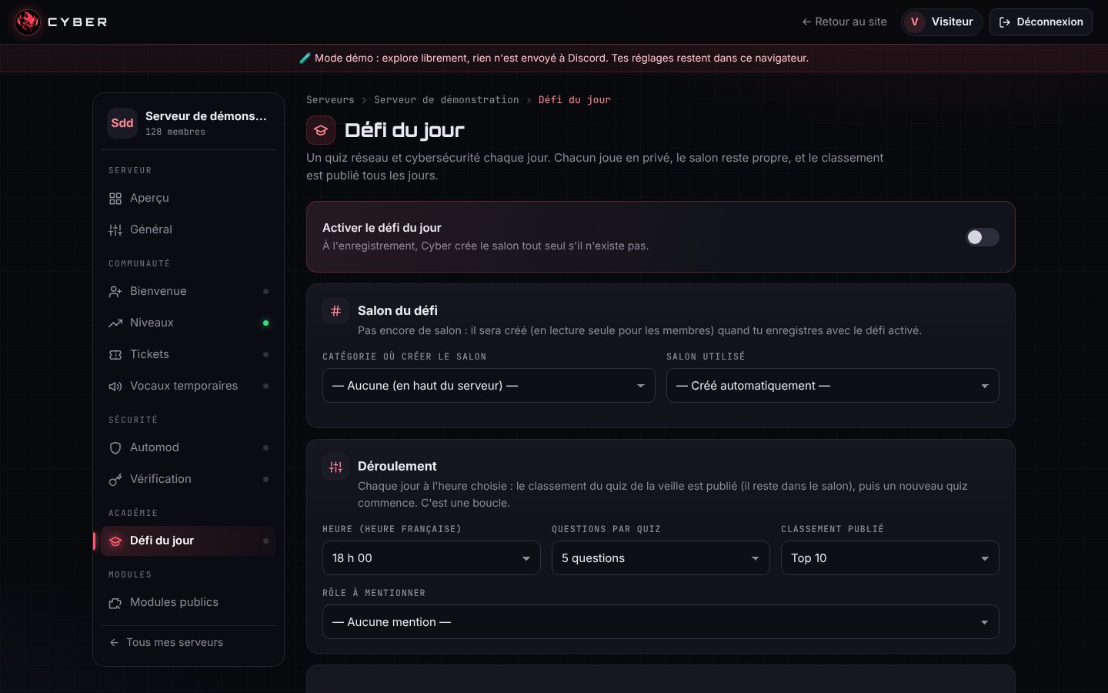Open the Classement publié Top 10 dropdown

pyautogui.click(x=890, y=558)
